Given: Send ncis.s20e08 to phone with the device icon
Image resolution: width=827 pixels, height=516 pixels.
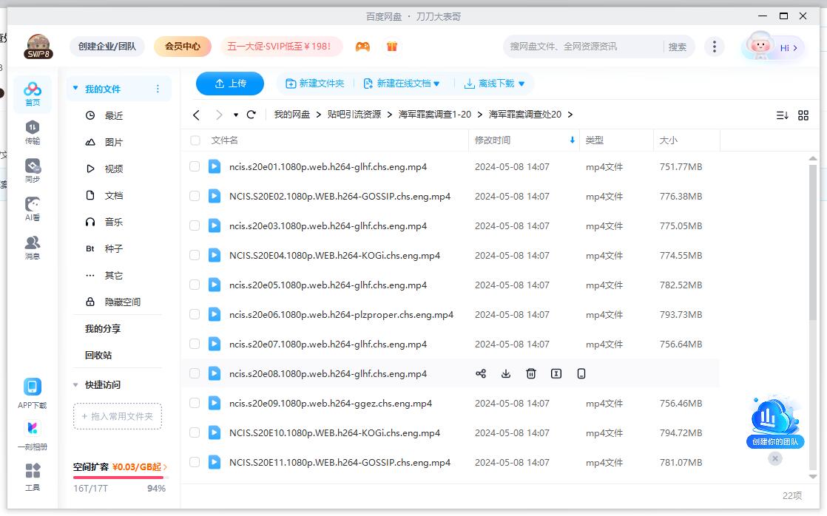Looking at the screenshot, I should 581,373.
